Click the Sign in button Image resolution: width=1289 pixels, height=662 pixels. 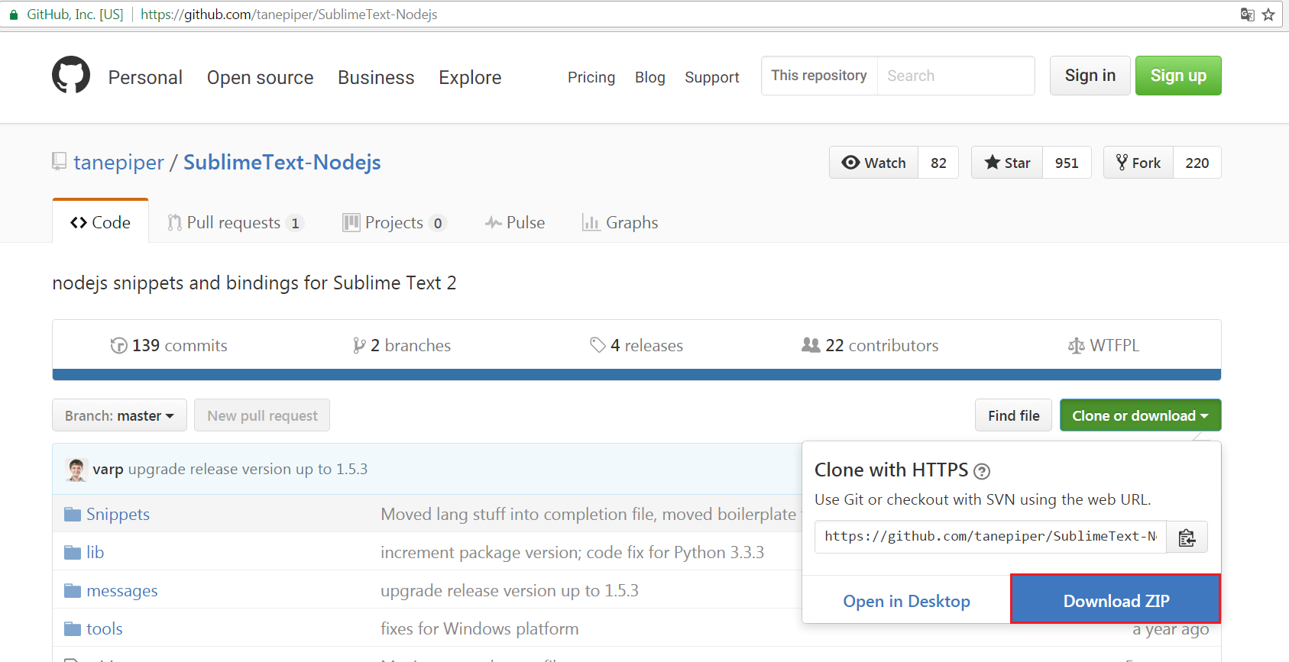click(1090, 76)
